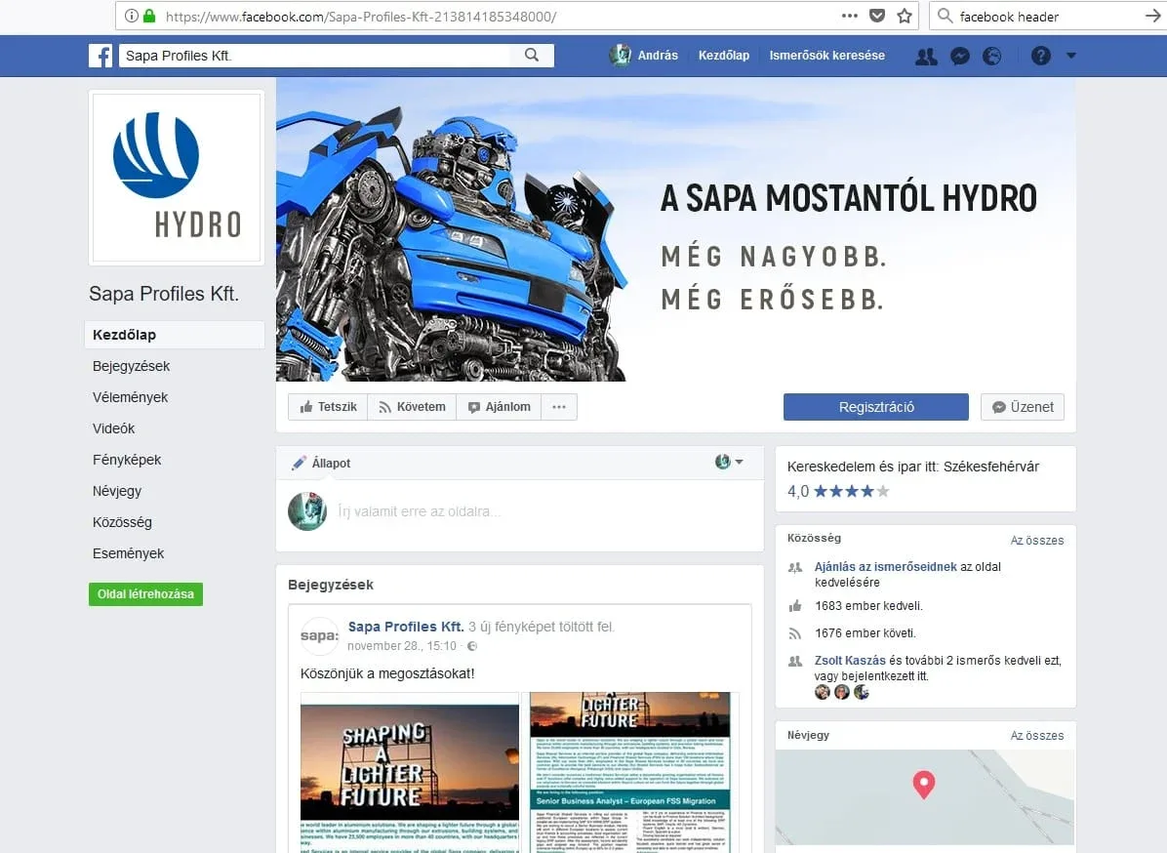Click the search magnifier in Facebook bar
The width and height of the screenshot is (1167, 853).
(532, 55)
